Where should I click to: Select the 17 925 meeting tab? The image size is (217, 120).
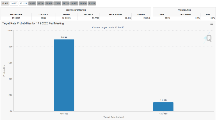click(x=5, y=3)
